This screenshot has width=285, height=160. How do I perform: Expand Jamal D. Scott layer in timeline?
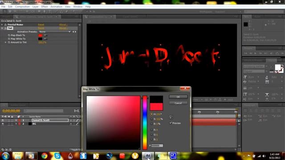pos(16,120)
